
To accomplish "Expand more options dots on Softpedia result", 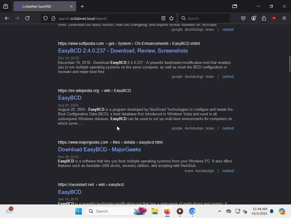I will pos(218,77).
